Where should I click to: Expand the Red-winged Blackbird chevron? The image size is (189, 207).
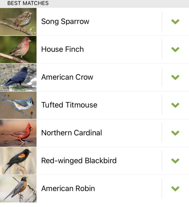pos(175,161)
